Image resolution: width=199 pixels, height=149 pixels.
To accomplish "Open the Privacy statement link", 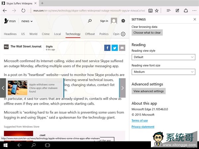I will point(143,127).
